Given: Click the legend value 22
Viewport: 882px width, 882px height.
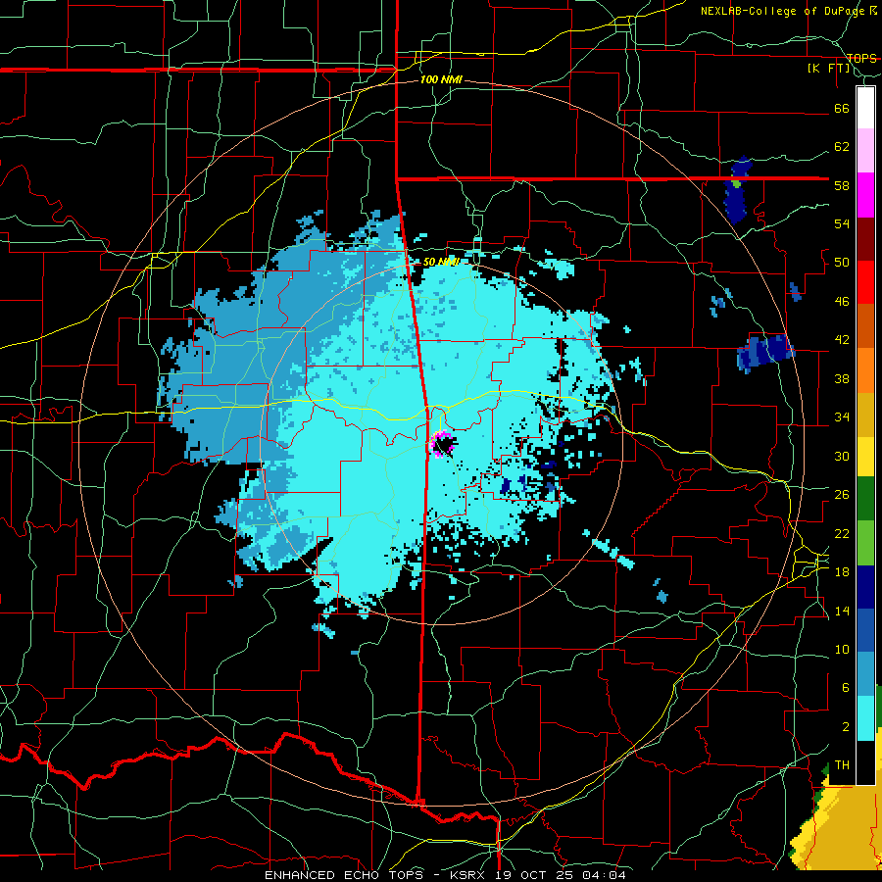Looking at the screenshot, I should pos(842,533).
